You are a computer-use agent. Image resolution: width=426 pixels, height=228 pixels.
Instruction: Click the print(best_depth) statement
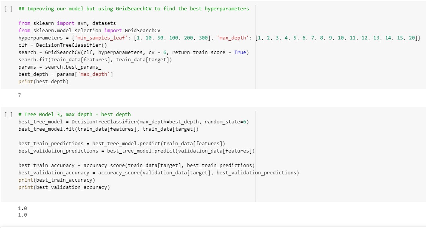coord(43,82)
